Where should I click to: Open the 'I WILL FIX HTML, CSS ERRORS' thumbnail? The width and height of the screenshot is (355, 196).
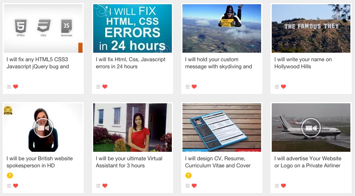point(133,29)
